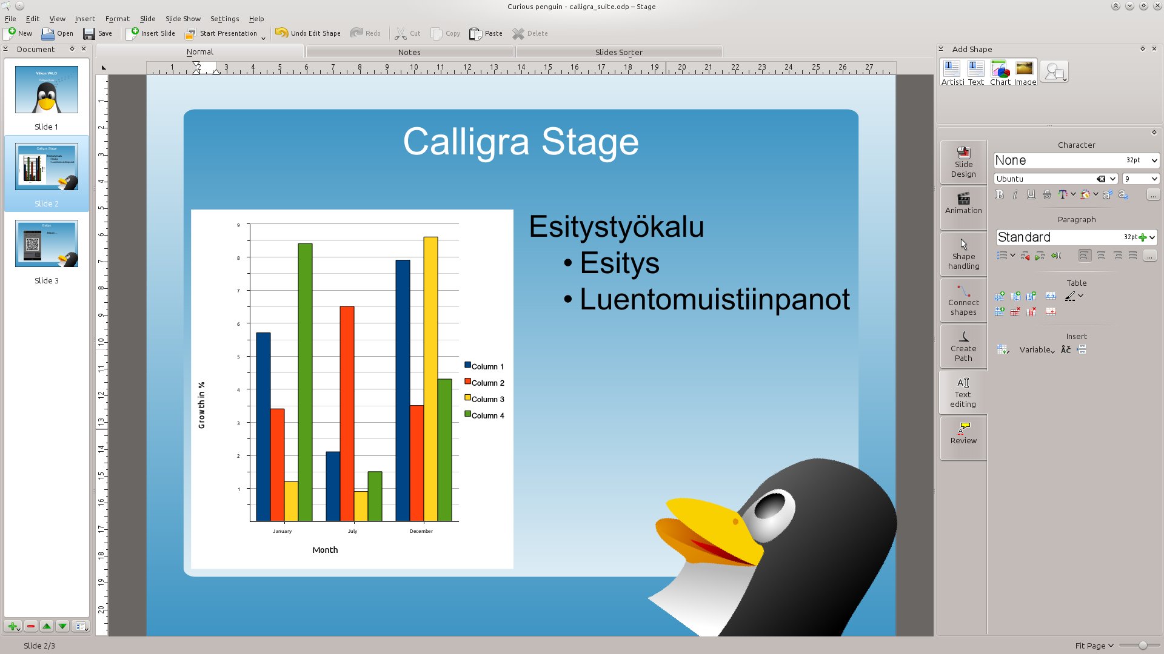Click the add slide plus button
The width and height of the screenshot is (1164, 654).
(x=13, y=626)
